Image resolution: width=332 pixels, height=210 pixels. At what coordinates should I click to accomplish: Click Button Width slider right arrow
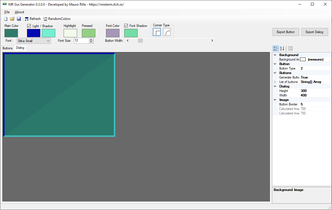pos(212,40)
